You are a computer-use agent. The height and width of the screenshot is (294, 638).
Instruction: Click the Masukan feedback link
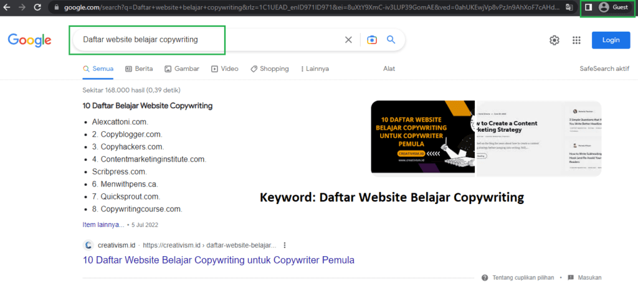[x=589, y=278]
